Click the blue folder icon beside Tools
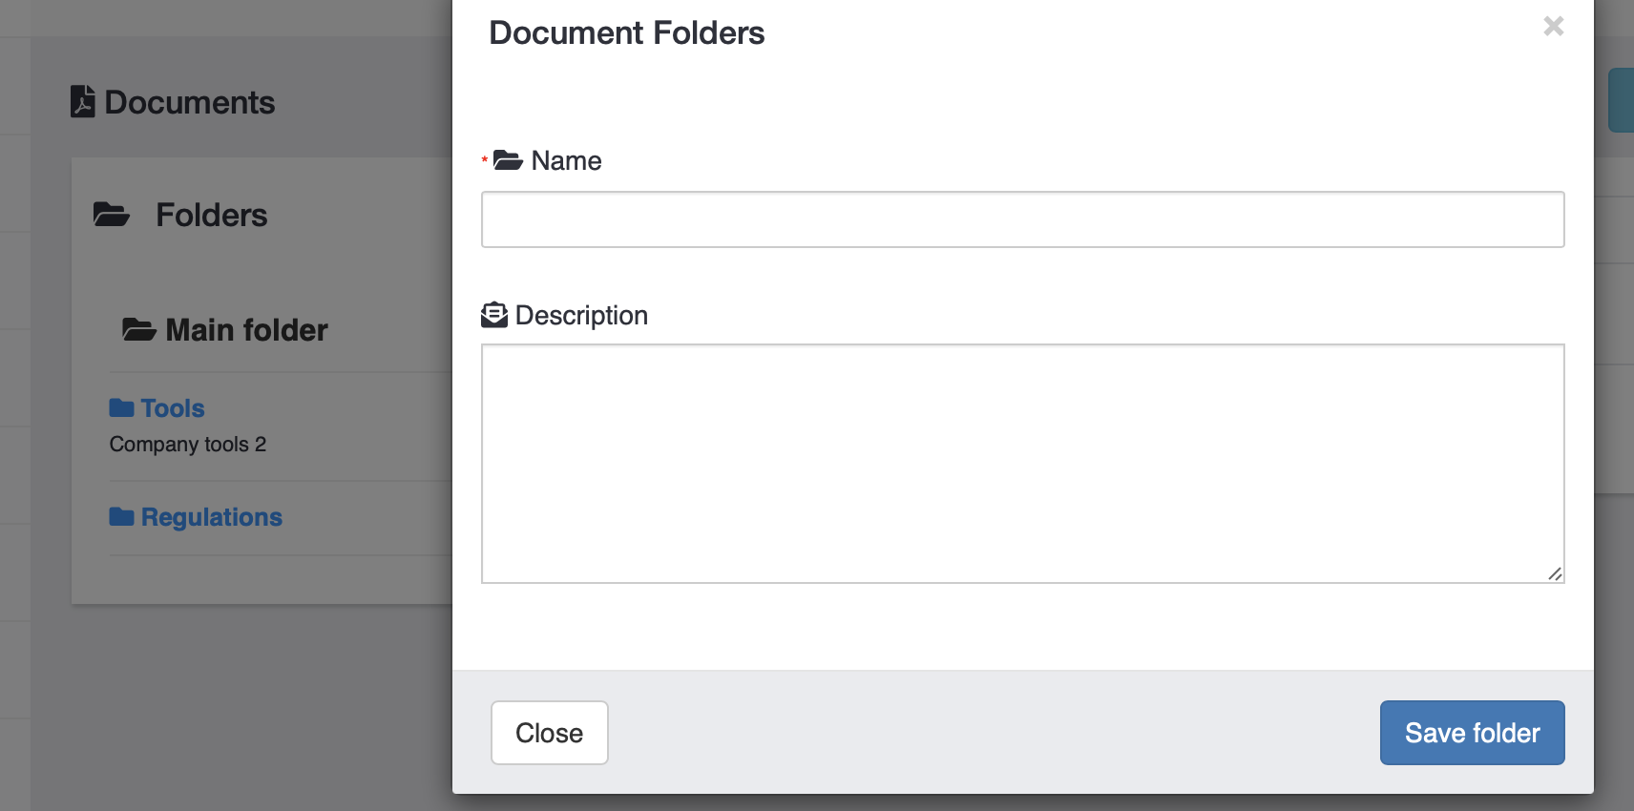The height and width of the screenshot is (811, 1634). pyautogui.click(x=121, y=408)
